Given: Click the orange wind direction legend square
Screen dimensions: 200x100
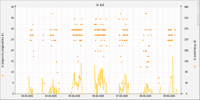Looking at the screenshot, I should pyautogui.click(x=195, y=66).
